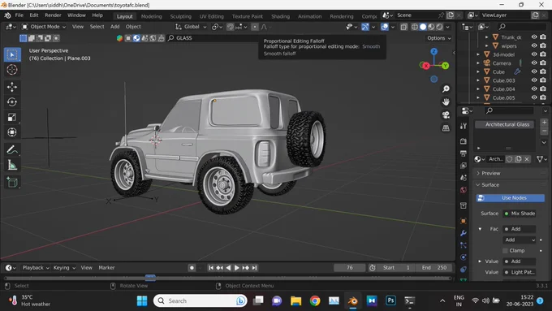Toggle proportional editing button
This screenshot has height=311, width=552.
click(x=255, y=27)
